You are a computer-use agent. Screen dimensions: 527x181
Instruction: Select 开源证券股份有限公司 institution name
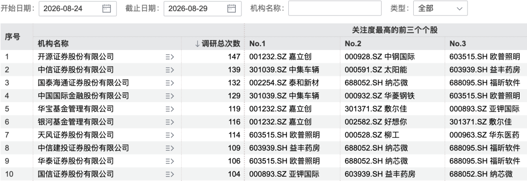pyautogui.click(x=76, y=56)
